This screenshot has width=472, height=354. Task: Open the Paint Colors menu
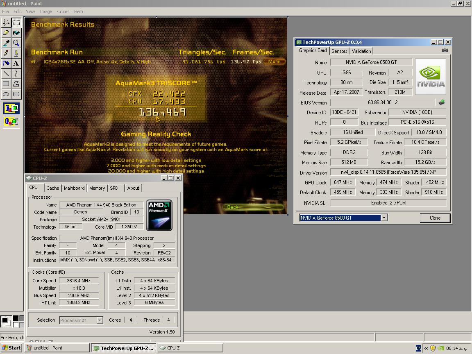click(63, 11)
